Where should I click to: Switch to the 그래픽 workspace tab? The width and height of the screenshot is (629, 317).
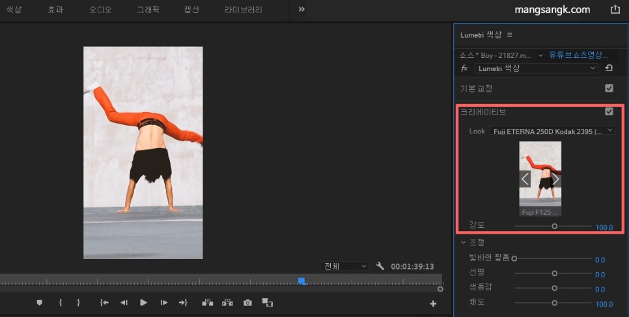tap(148, 9)
